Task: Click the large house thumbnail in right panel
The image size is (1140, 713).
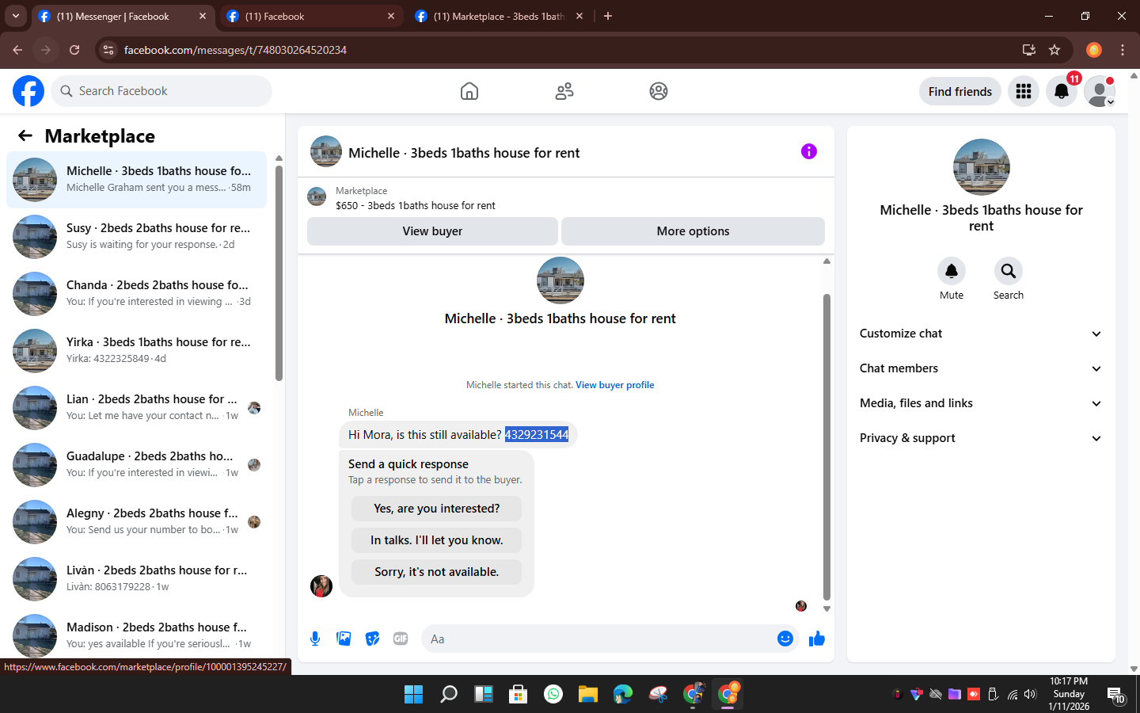Action: 981,167
